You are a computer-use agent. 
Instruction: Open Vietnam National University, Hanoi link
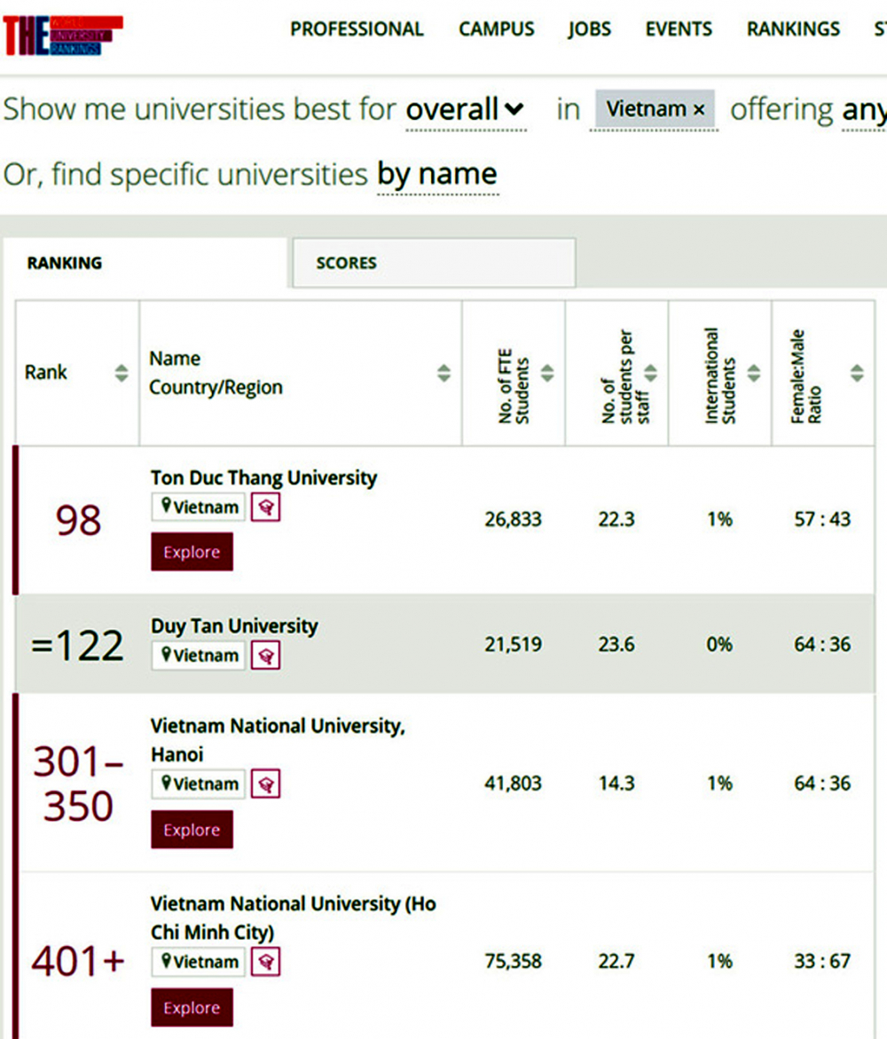pos(278,740)
